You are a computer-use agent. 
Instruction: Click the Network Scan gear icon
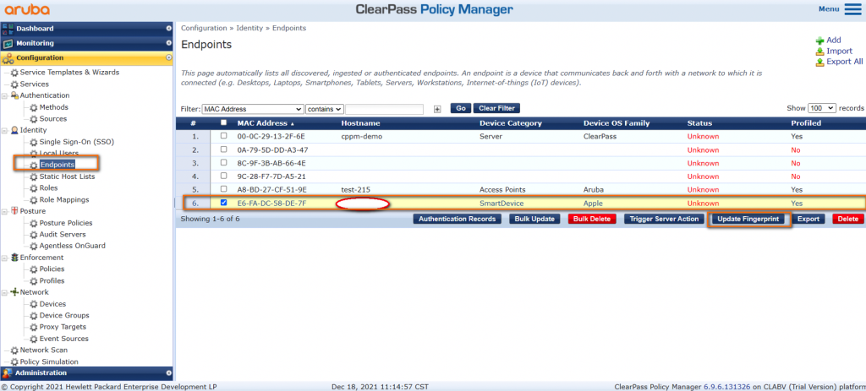tap(15, 350)
